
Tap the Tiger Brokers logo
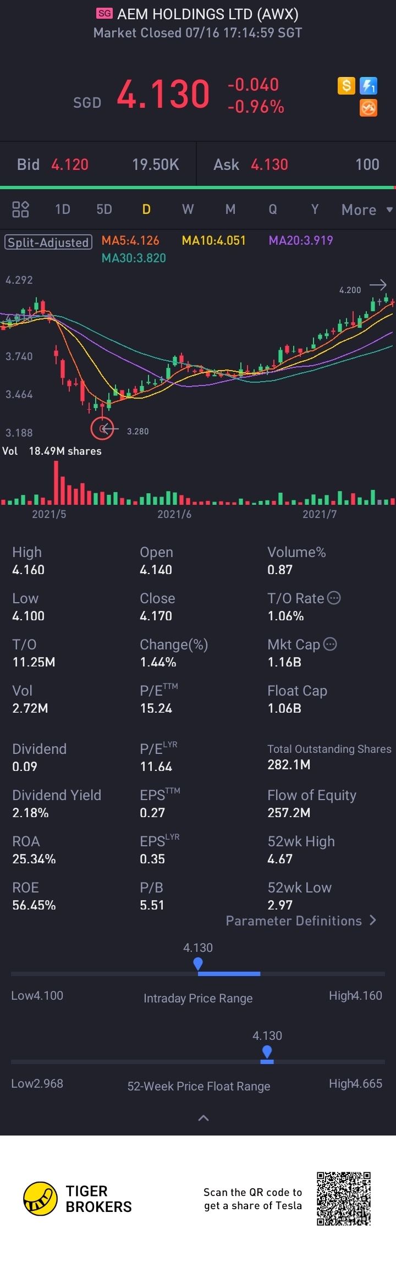40,1198
